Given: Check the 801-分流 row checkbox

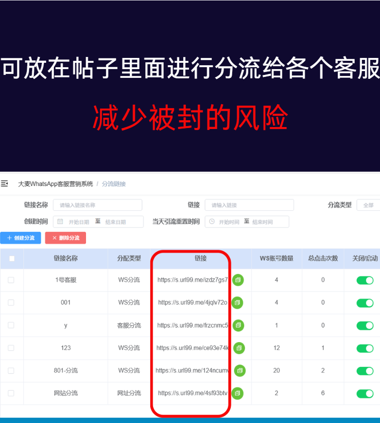Looking at the screenshot, I should [11, 370].
